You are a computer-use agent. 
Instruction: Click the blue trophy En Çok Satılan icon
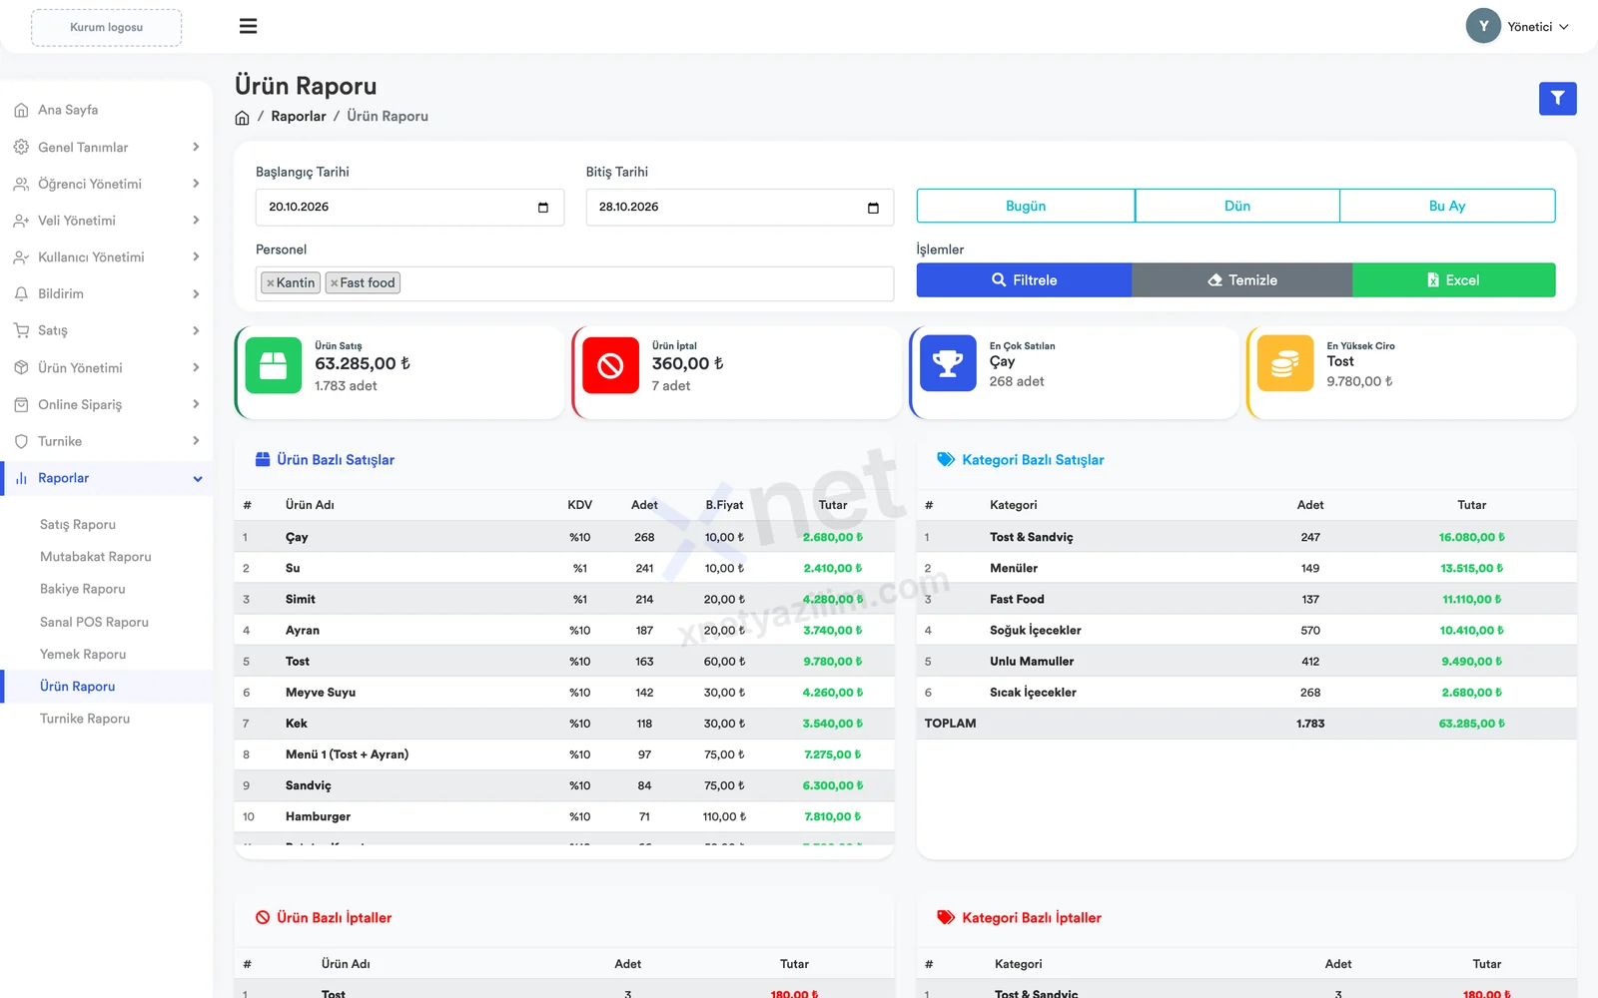pos(948,363)
